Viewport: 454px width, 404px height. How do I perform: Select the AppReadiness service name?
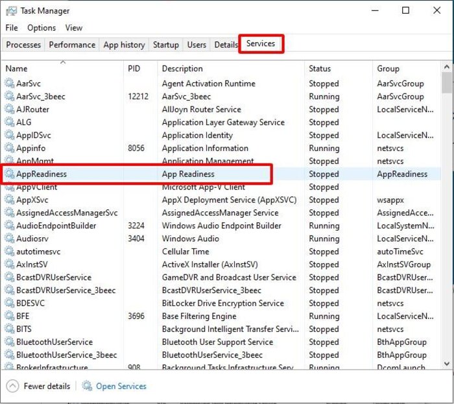42,174
